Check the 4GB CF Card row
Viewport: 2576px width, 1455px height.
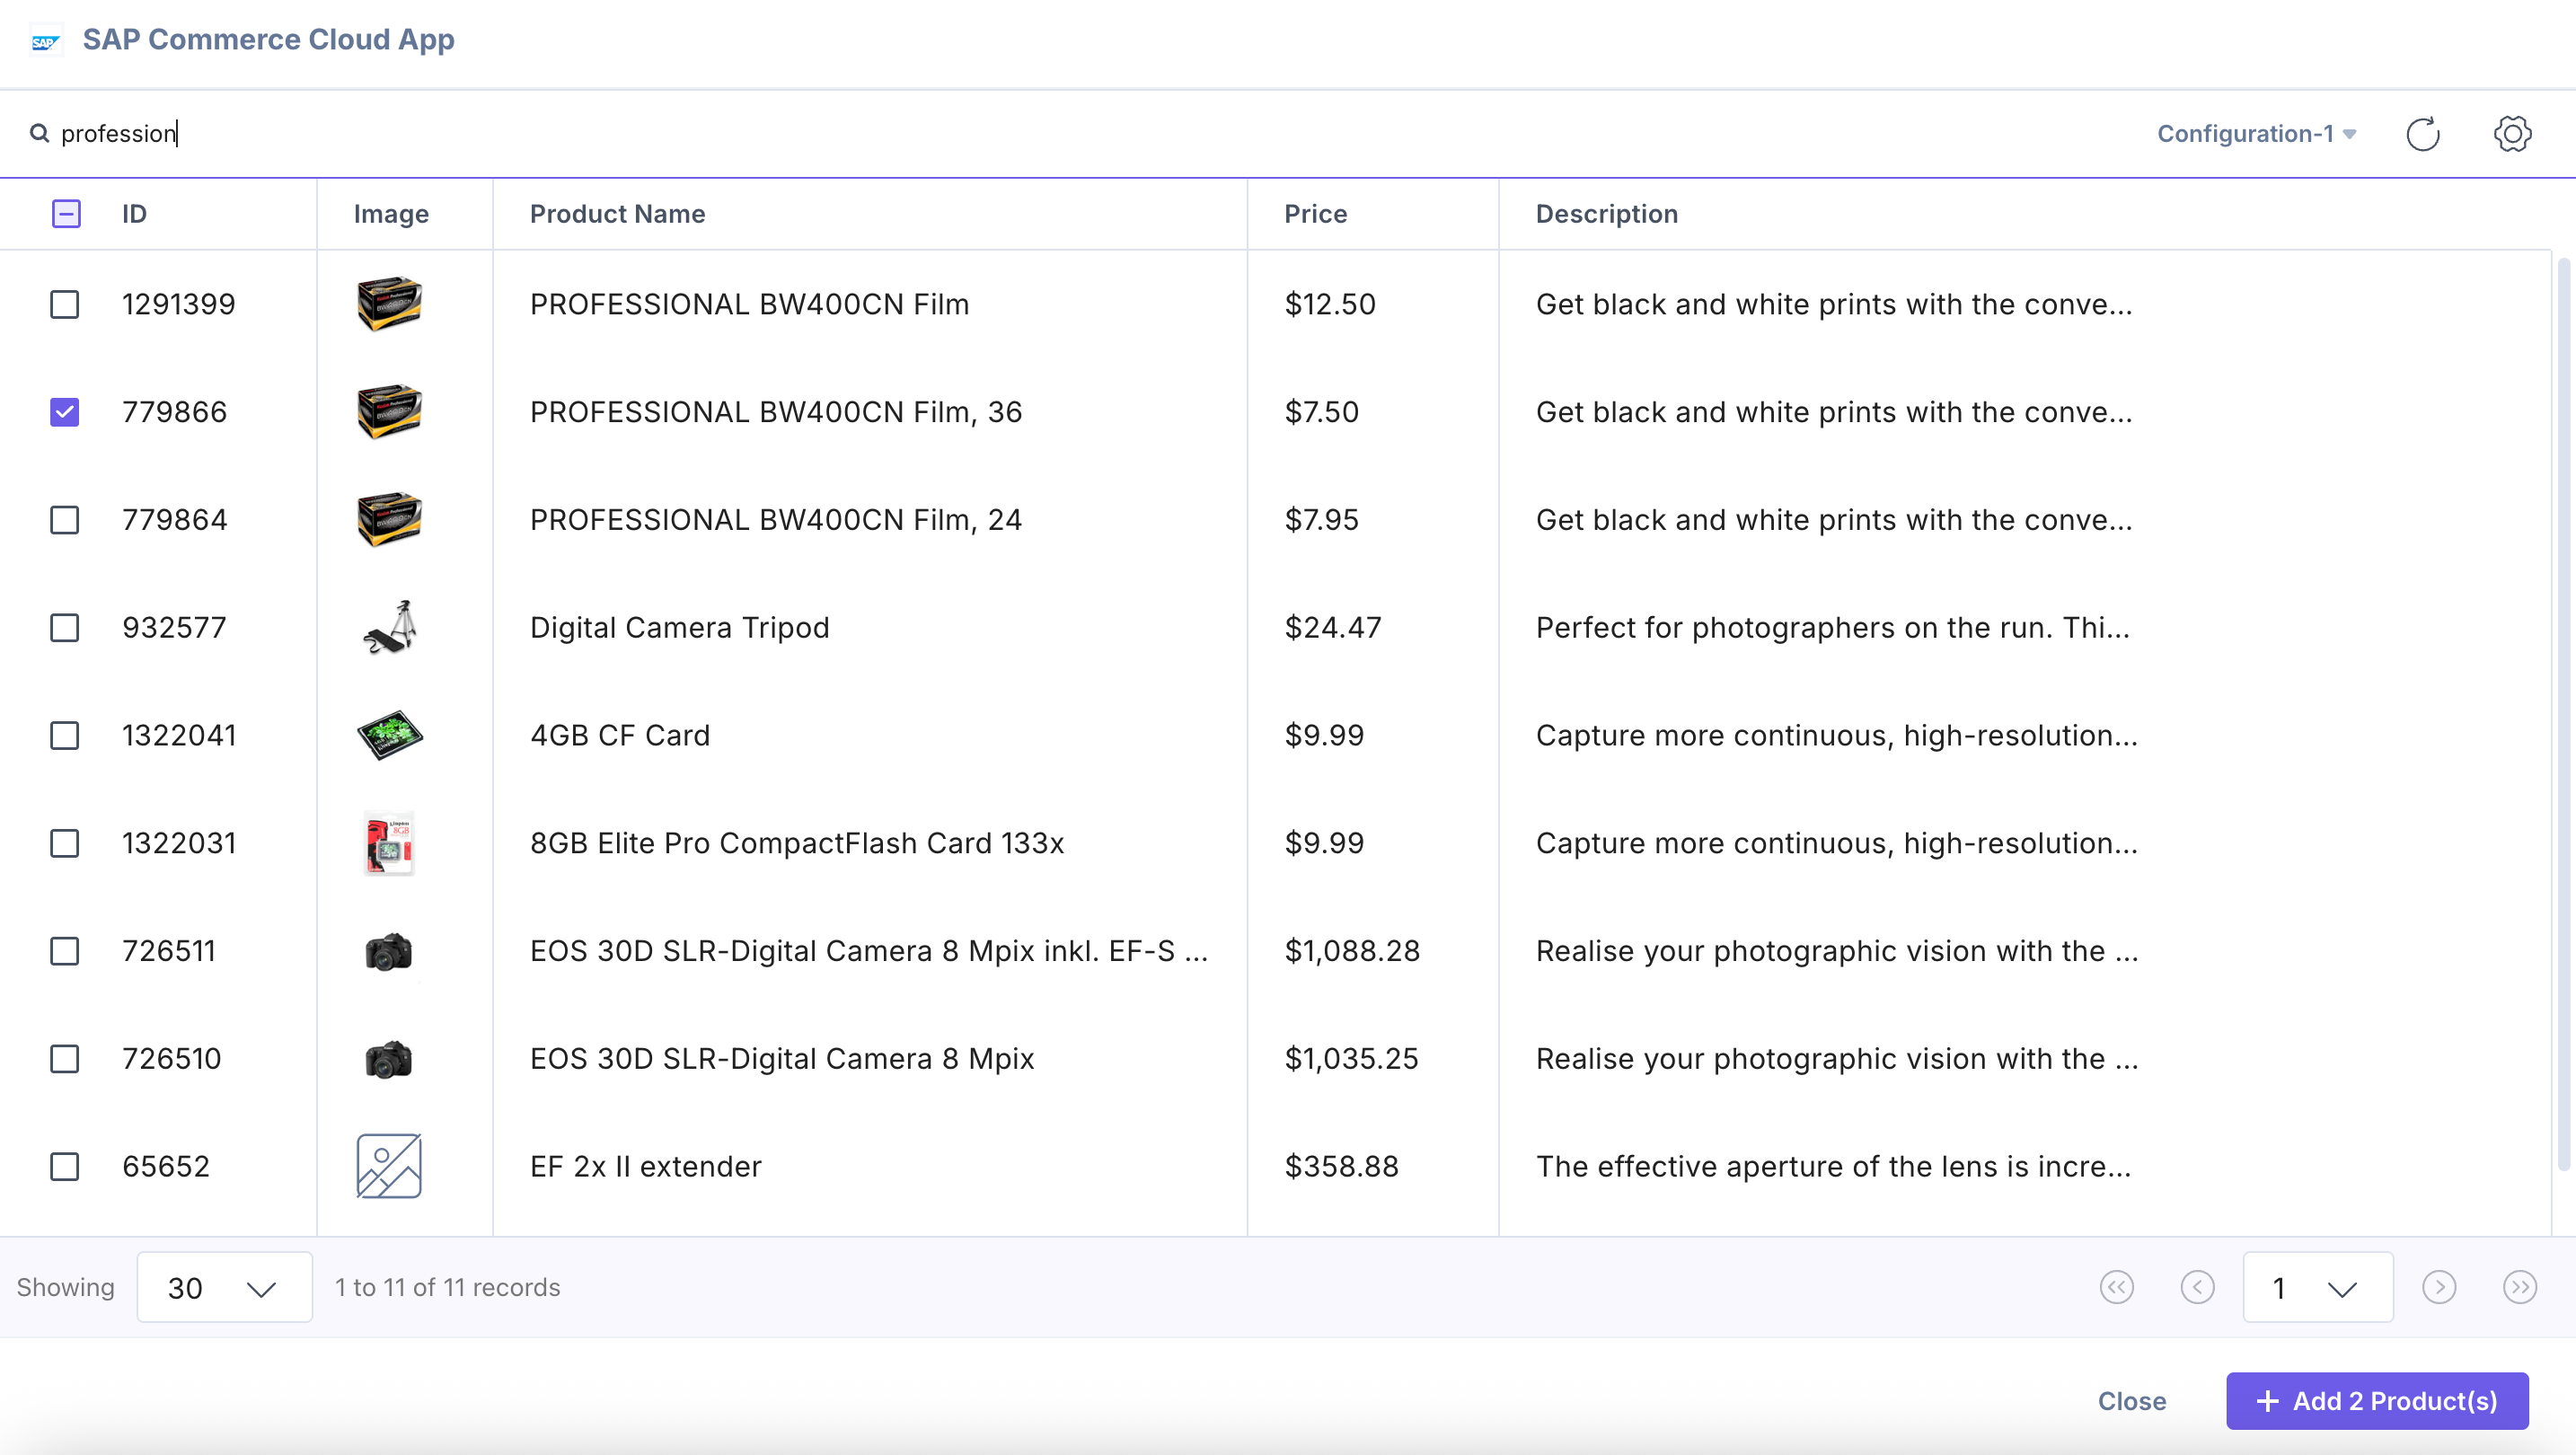65,736
